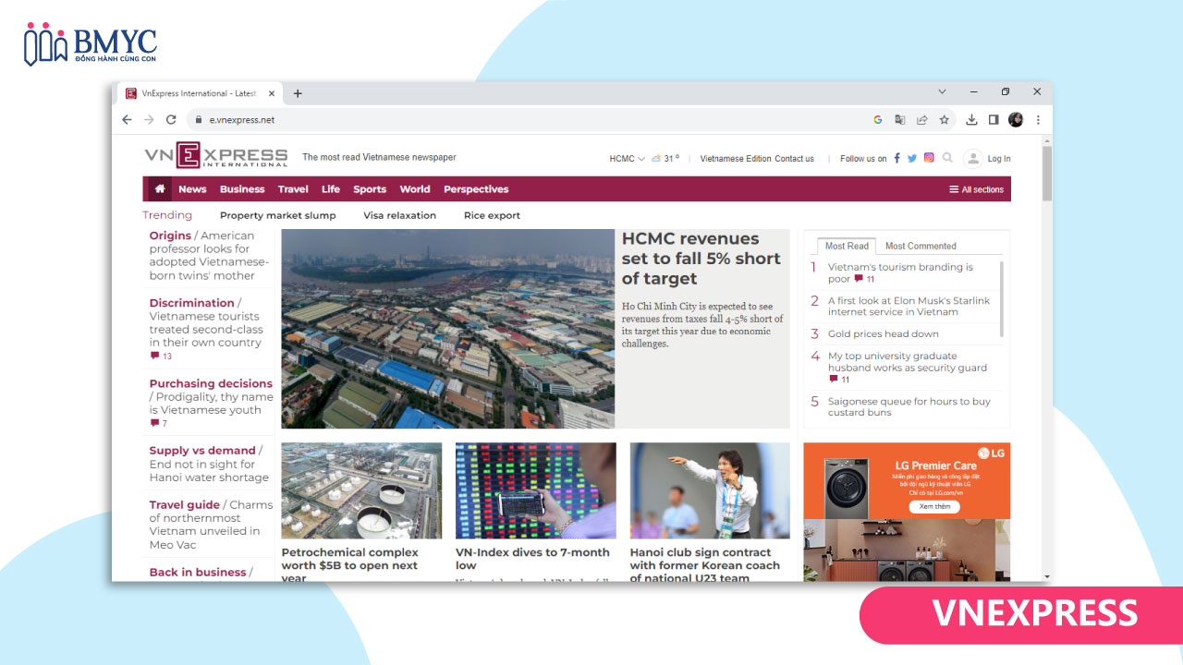Click the Log In link
The width and height of the screenshot is (1183, 665).
999,158
